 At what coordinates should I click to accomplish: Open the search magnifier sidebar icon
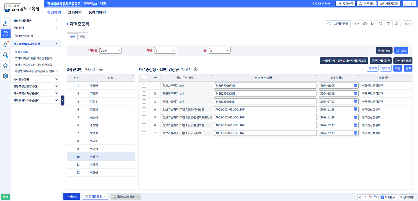(x=6, y=55)
